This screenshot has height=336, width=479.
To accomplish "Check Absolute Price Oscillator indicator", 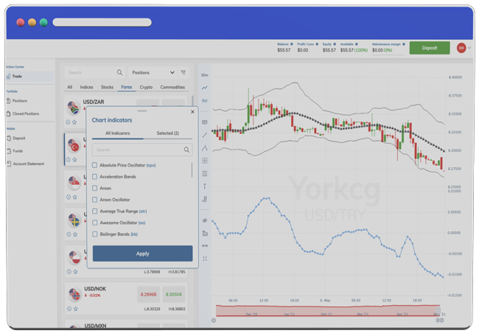I will 95,165.
